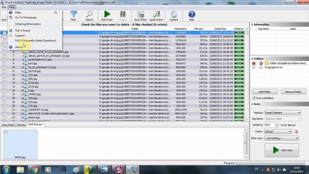Check the include box for E:\google drive\

(253, 68)
